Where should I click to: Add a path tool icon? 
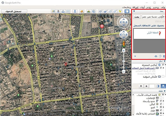pos(110,11)
